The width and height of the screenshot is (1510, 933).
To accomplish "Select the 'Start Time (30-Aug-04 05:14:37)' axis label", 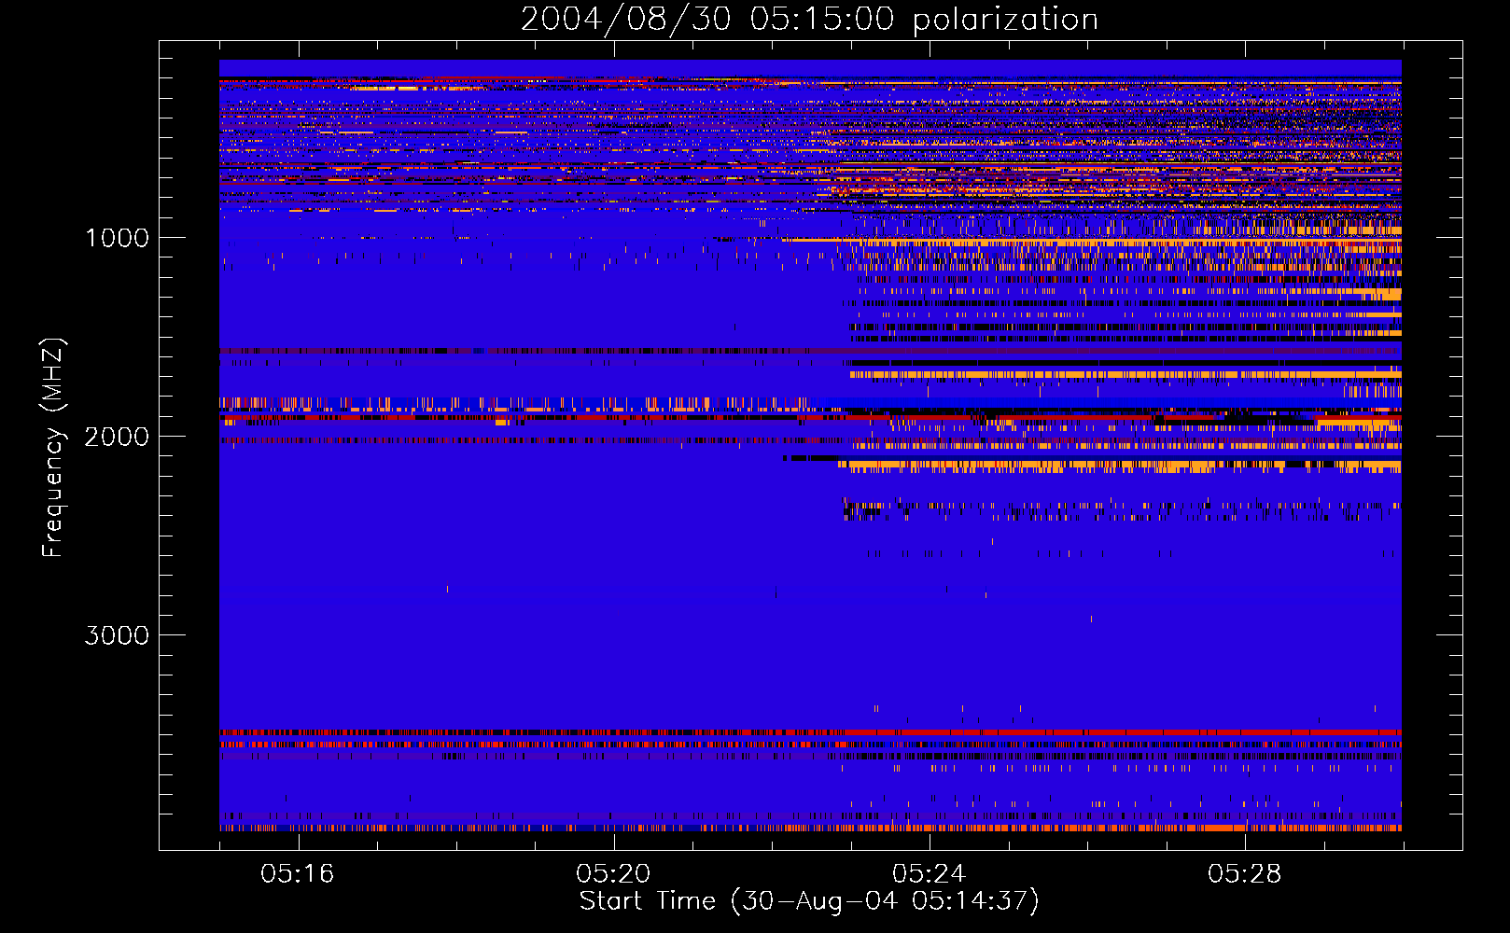I will coord(809,901).
